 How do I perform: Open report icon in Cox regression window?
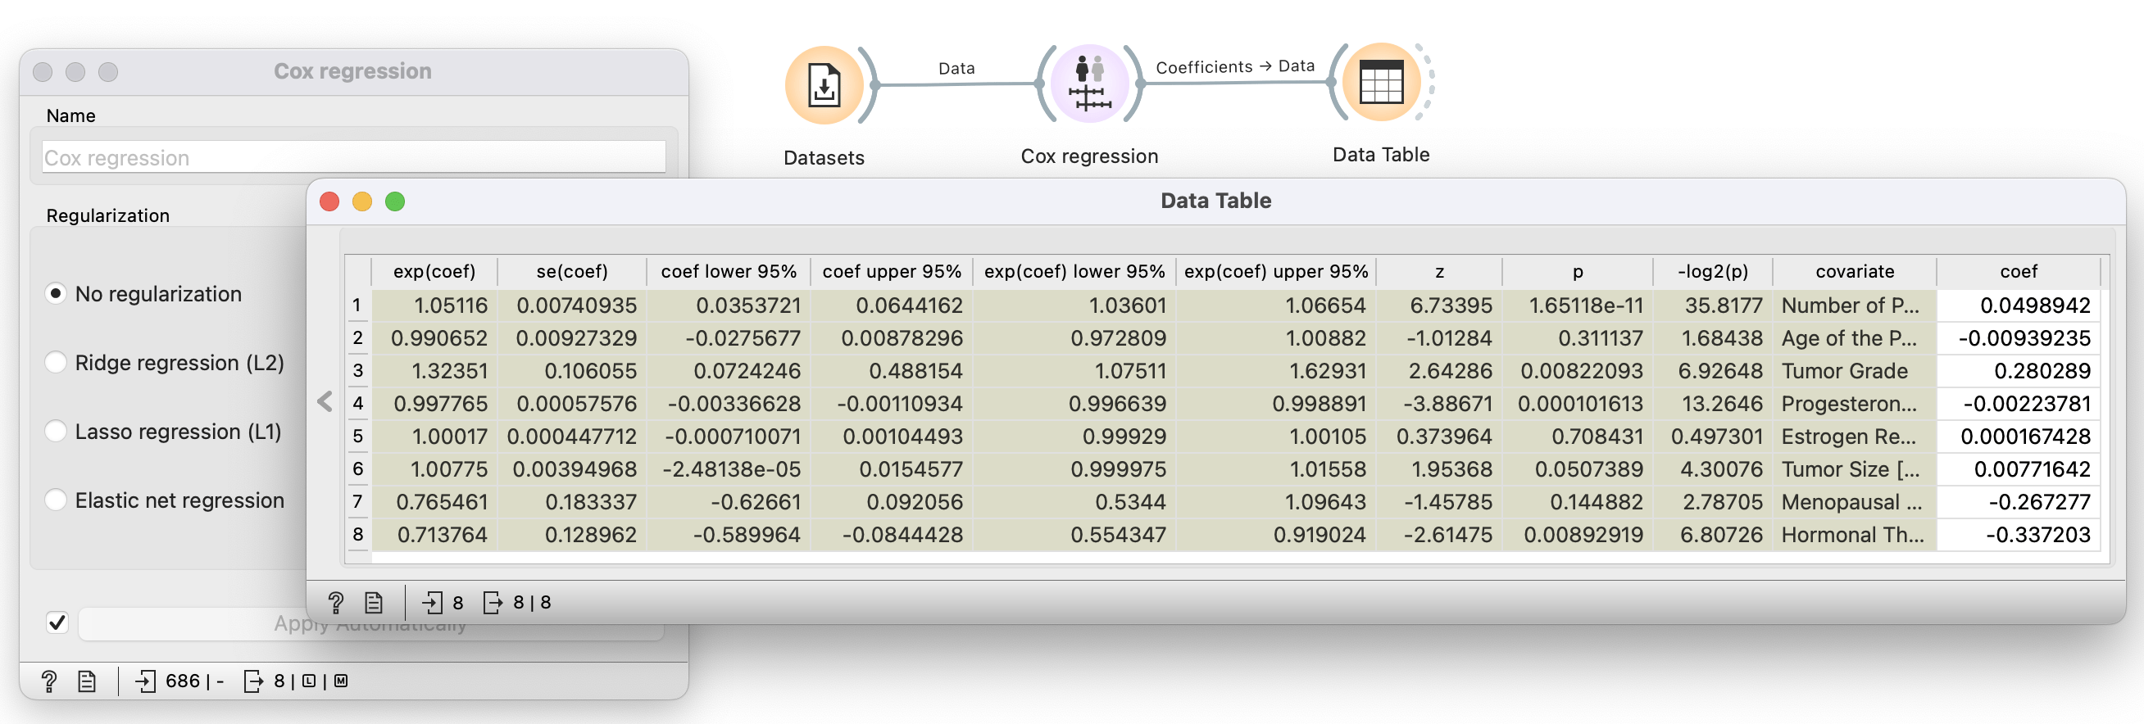pyautogui.click(x=87, y=681)
